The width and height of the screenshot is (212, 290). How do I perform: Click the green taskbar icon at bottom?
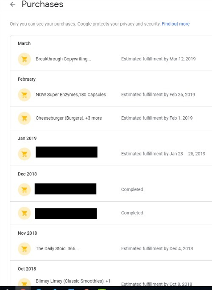pyautogui.click(x=102, y=289)
